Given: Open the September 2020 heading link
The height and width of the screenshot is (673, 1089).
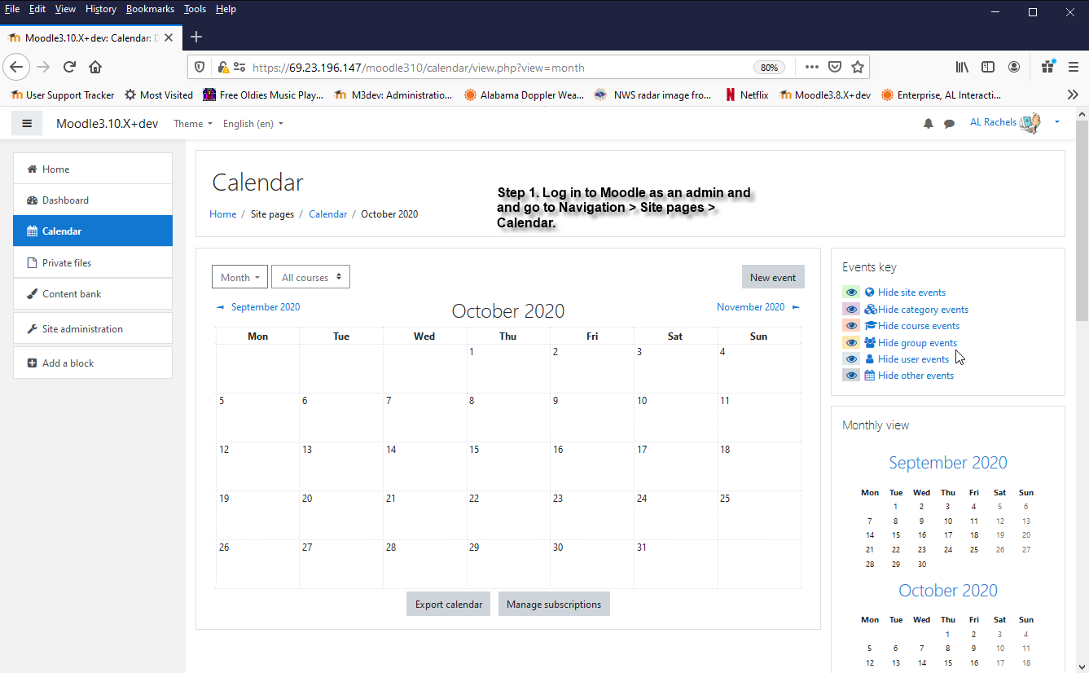Looking at the screenshot, I should tap(948, 463).
